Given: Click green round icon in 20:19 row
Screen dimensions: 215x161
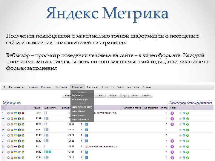Looking at the screenshot, I should click(x=188, y=119).
